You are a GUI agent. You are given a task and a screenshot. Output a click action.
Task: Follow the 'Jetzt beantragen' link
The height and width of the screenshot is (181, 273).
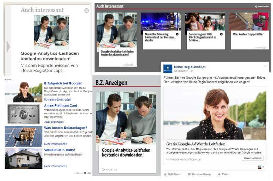coord(54,122)
